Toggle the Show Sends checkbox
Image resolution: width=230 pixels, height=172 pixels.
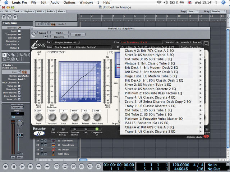19,96
